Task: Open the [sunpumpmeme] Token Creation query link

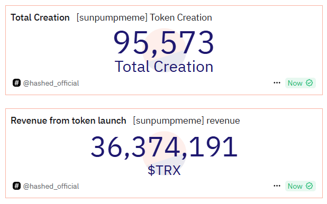Action: (x=144, y=17)
